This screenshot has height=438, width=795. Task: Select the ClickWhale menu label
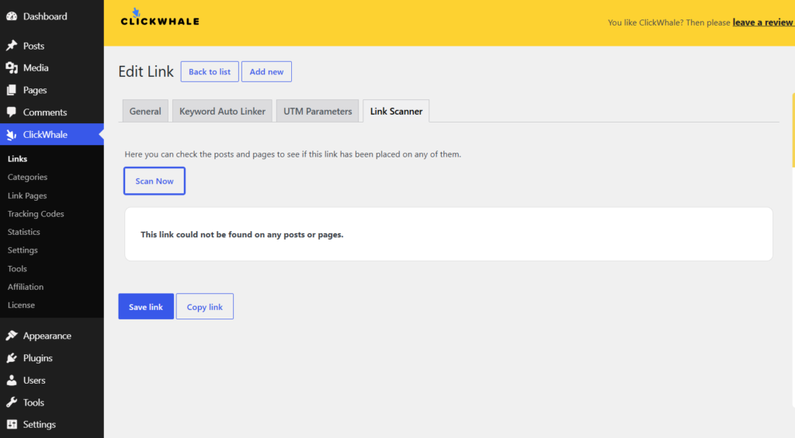click(45, 135)
